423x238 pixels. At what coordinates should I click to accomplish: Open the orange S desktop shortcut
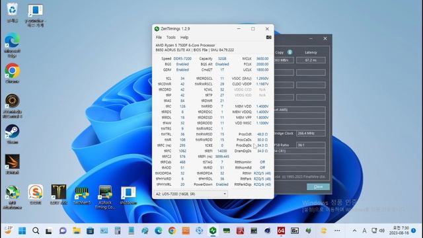click(35, 194)
